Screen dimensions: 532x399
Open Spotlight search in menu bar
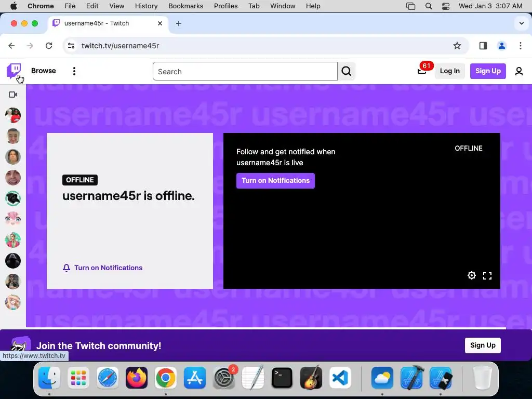pyautogui.click(x=429, y=6)
